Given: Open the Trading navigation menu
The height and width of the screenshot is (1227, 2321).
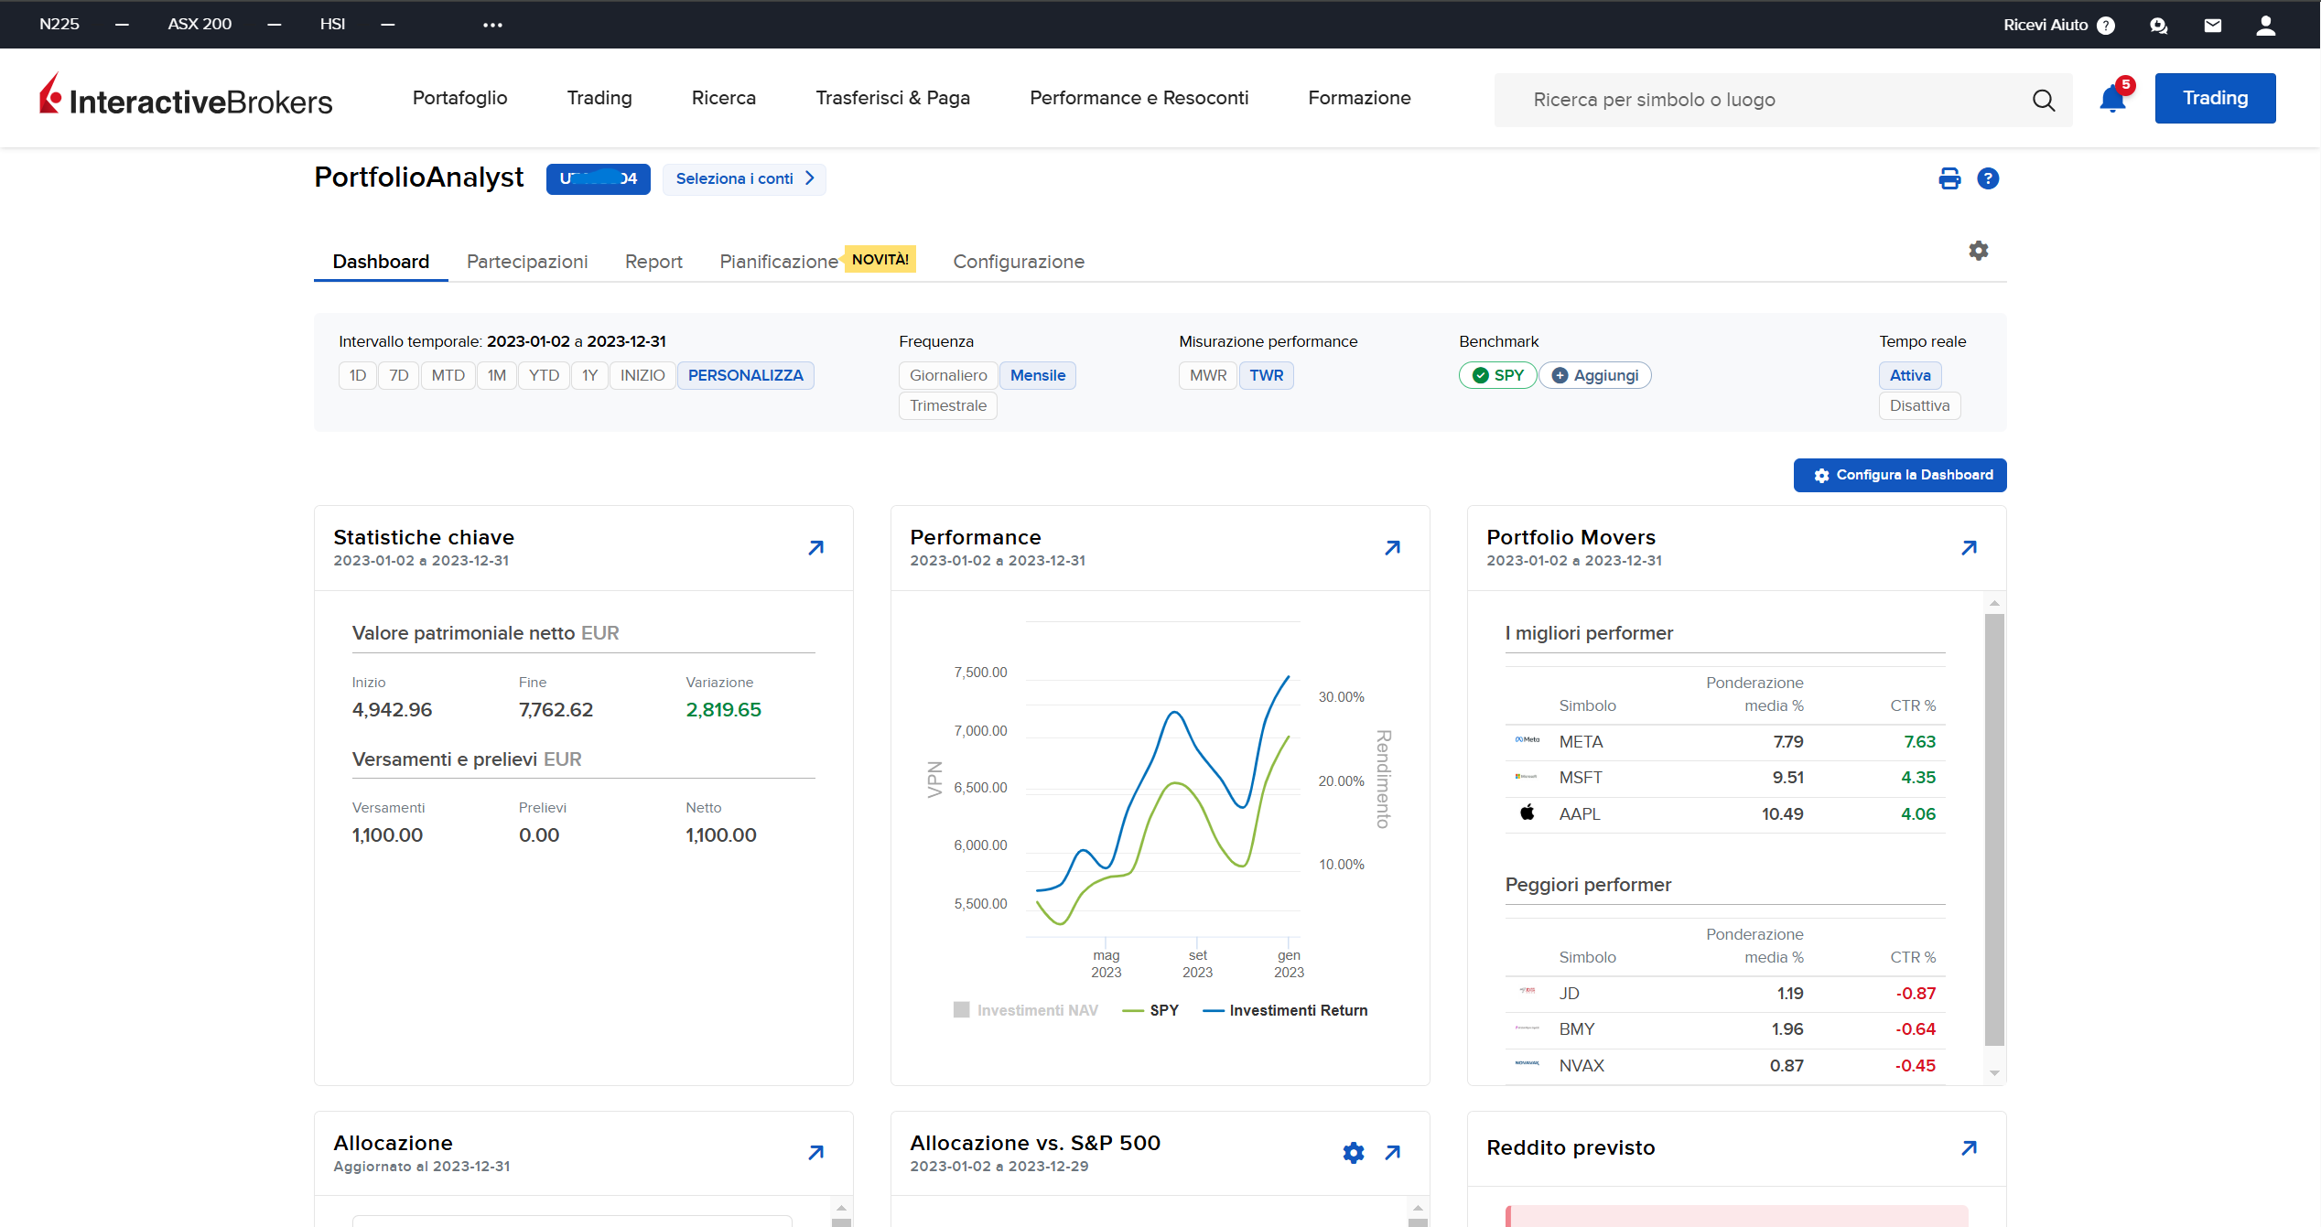Looking at the screenshot, I should pyautogui.click(x=599, y=98).
